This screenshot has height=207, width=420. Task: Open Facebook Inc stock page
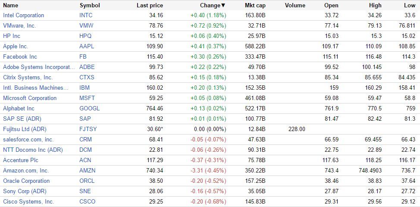(20, 56)
